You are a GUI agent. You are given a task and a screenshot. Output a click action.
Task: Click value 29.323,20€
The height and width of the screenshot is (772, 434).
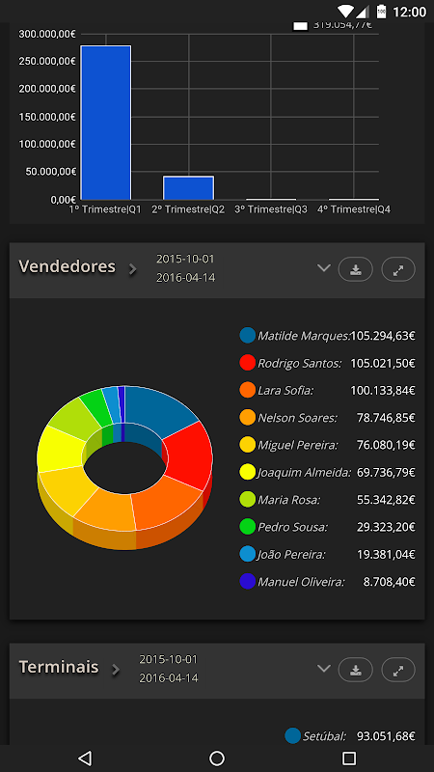pos(387,527)
